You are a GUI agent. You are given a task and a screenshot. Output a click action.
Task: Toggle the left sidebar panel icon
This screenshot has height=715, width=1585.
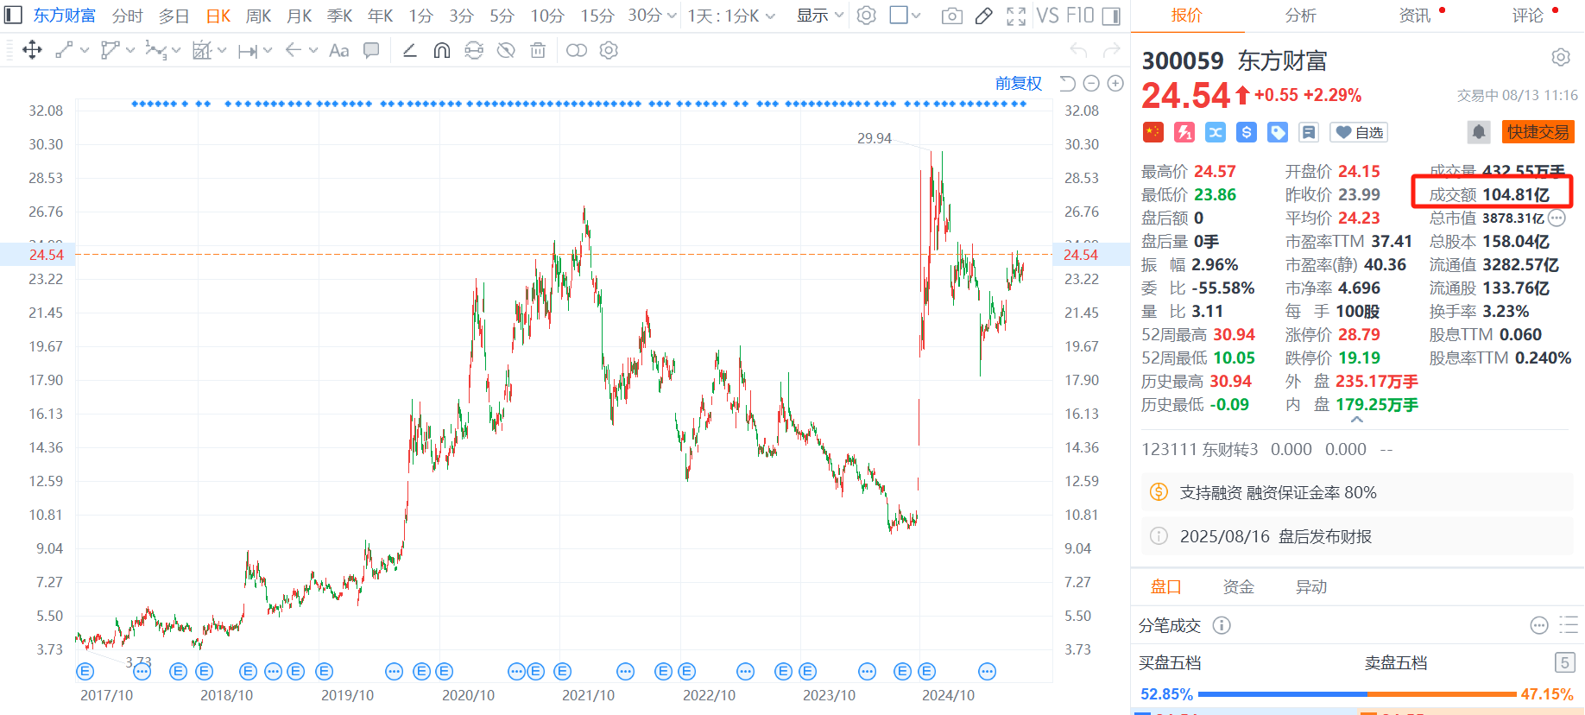pos(13,16)
